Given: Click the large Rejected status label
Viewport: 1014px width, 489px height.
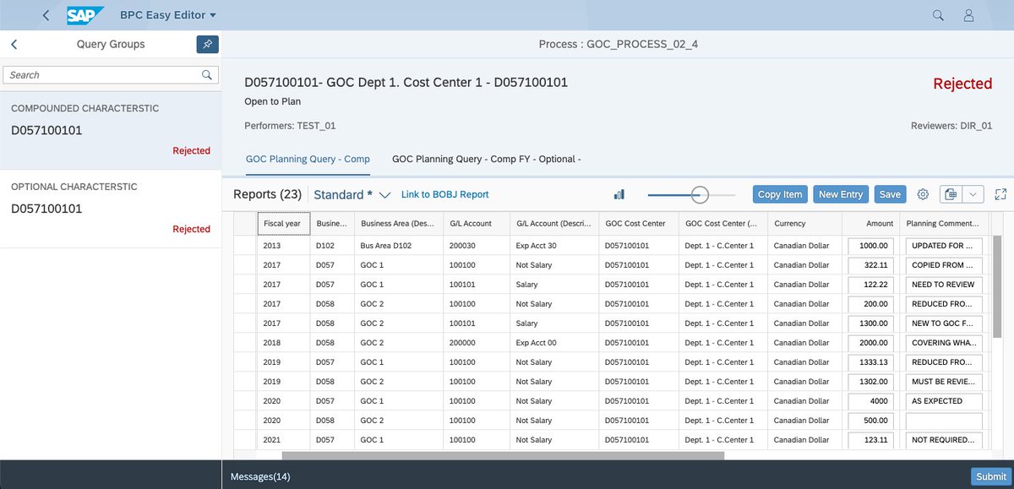Looking at the screenshot, I should 962,84.
